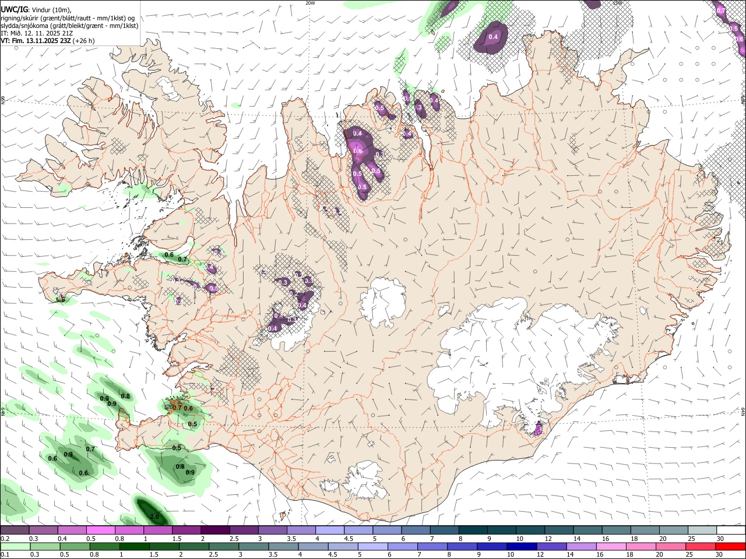Click the UWC/IG title text
Screen dimensions: 746x559
point(14,10)
